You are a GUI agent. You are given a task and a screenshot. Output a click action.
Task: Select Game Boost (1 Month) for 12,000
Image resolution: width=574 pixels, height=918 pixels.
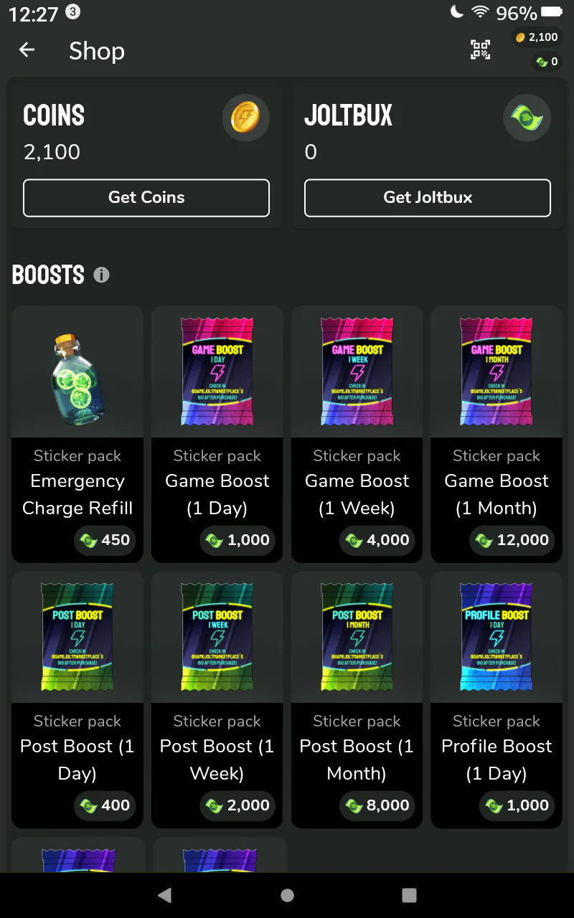[x=497, y=434]
